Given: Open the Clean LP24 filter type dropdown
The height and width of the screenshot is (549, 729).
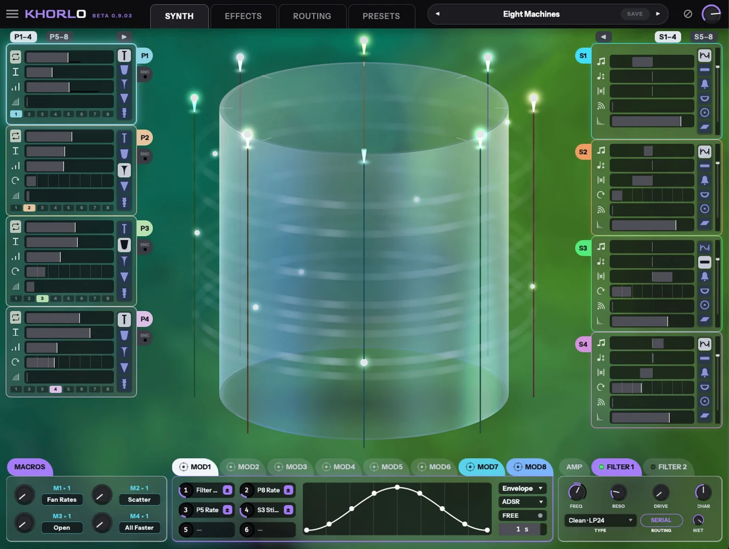Looking at the screenshot, I should tap(600, 520).
